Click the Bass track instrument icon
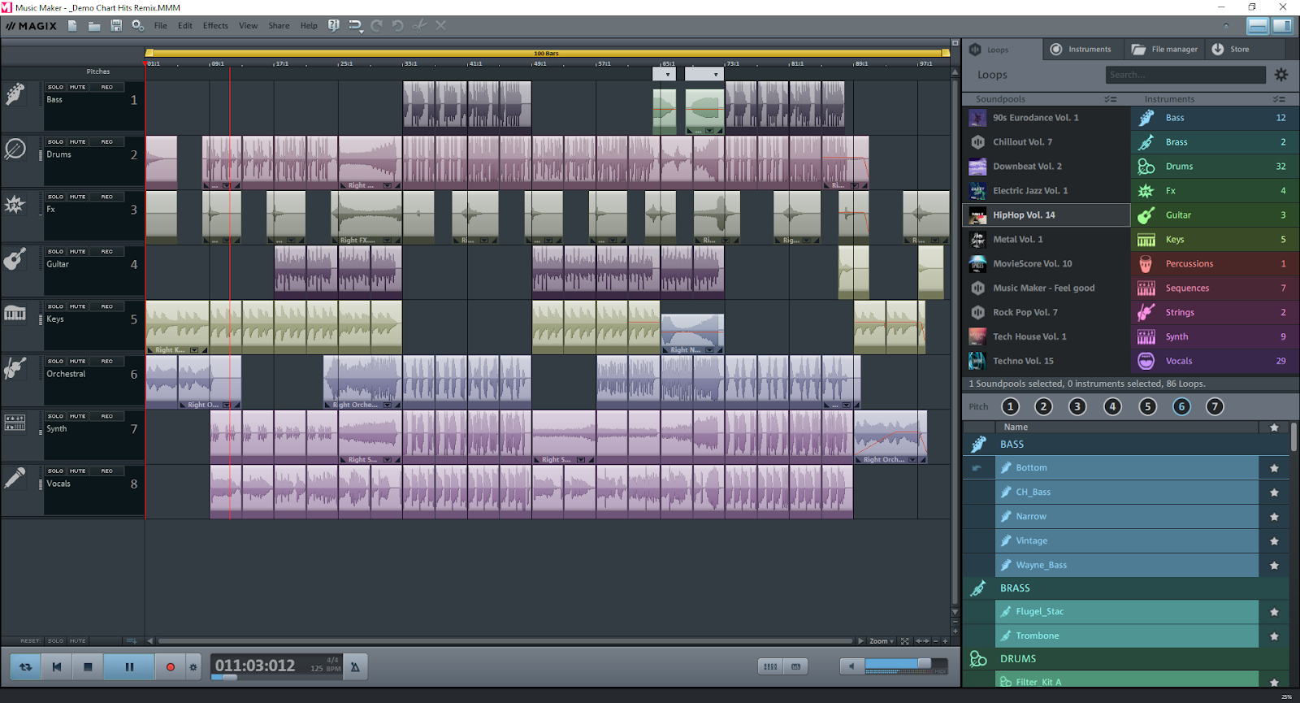 tap(15, 94)
